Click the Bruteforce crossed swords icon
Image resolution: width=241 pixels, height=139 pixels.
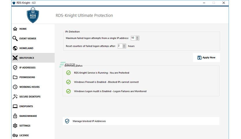(15, 58)
